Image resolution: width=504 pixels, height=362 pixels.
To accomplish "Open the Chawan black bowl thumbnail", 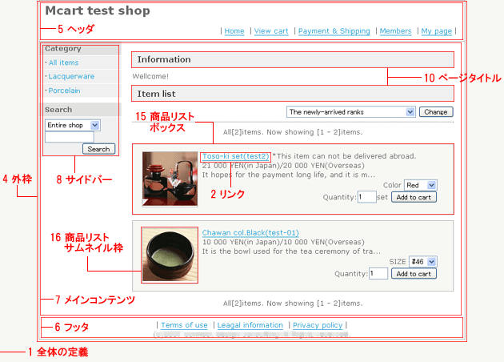I will pos(164,255).
